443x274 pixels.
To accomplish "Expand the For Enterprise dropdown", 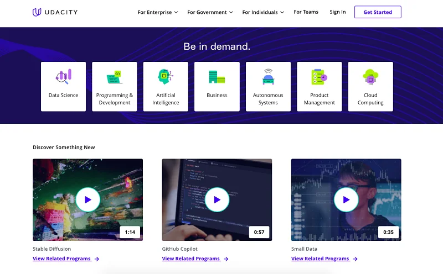I will tap(158, 12).
